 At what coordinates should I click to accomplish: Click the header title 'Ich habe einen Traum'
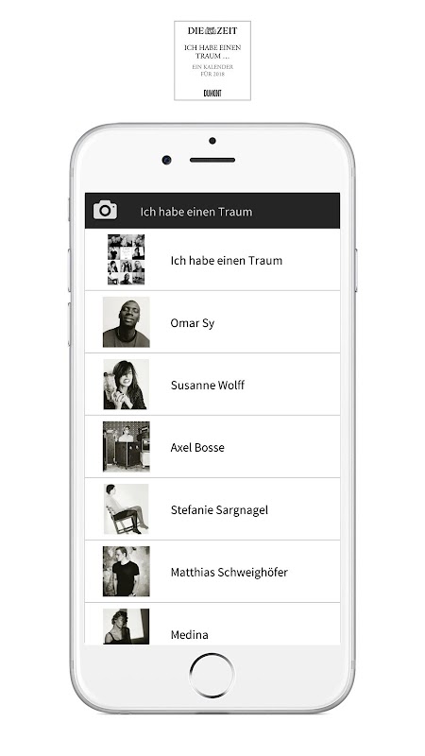coord(196,212)
